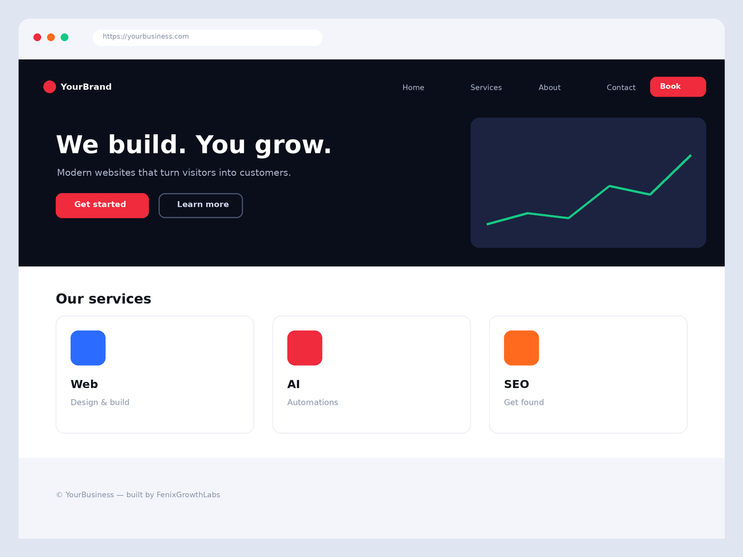
Task: Click the orange SEO service icon
Action: click(521, 348)
